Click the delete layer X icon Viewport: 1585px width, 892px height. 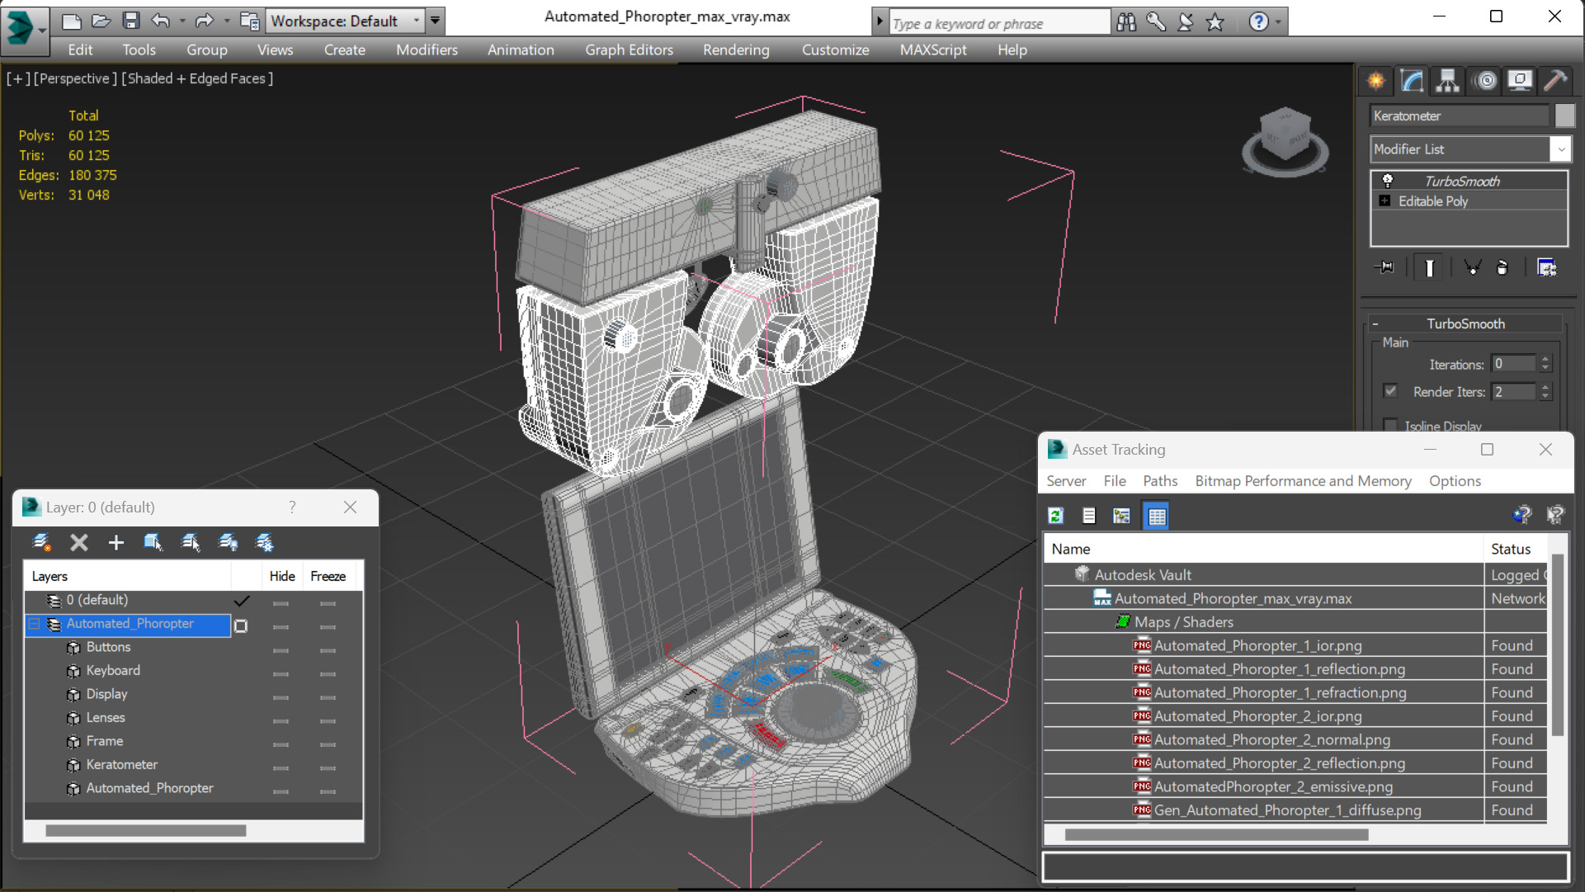pyautogui.click(x=78, y=542)
